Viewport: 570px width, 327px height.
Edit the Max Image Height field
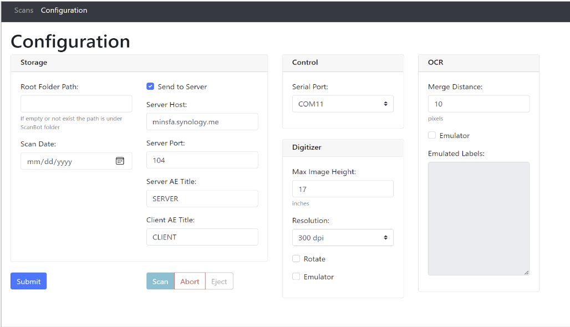point(343,189)
